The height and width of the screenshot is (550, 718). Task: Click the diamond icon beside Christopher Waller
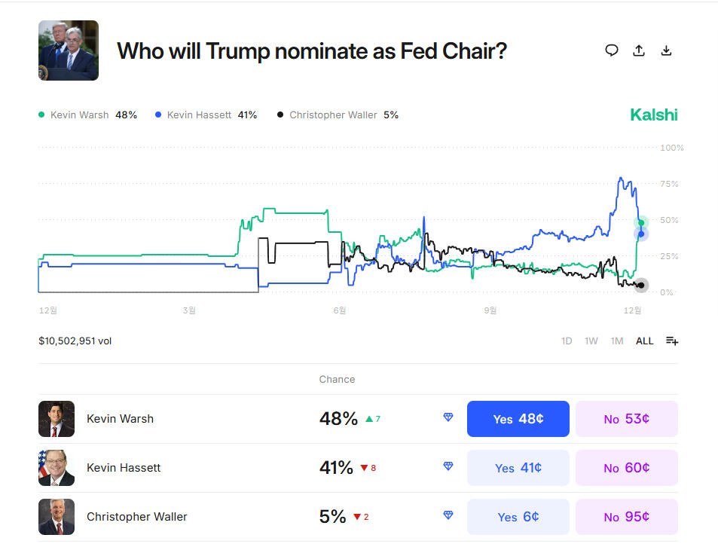click(448, 515)
